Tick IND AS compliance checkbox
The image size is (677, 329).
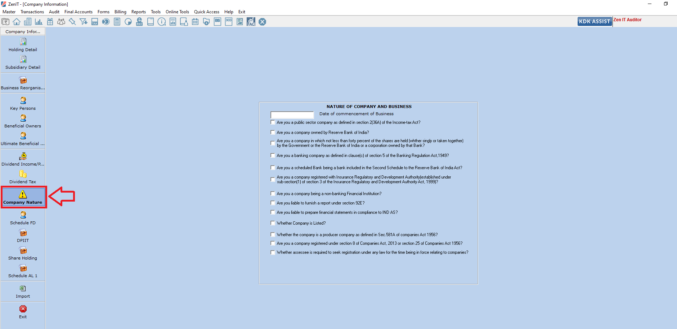click(x=273, y=212)
